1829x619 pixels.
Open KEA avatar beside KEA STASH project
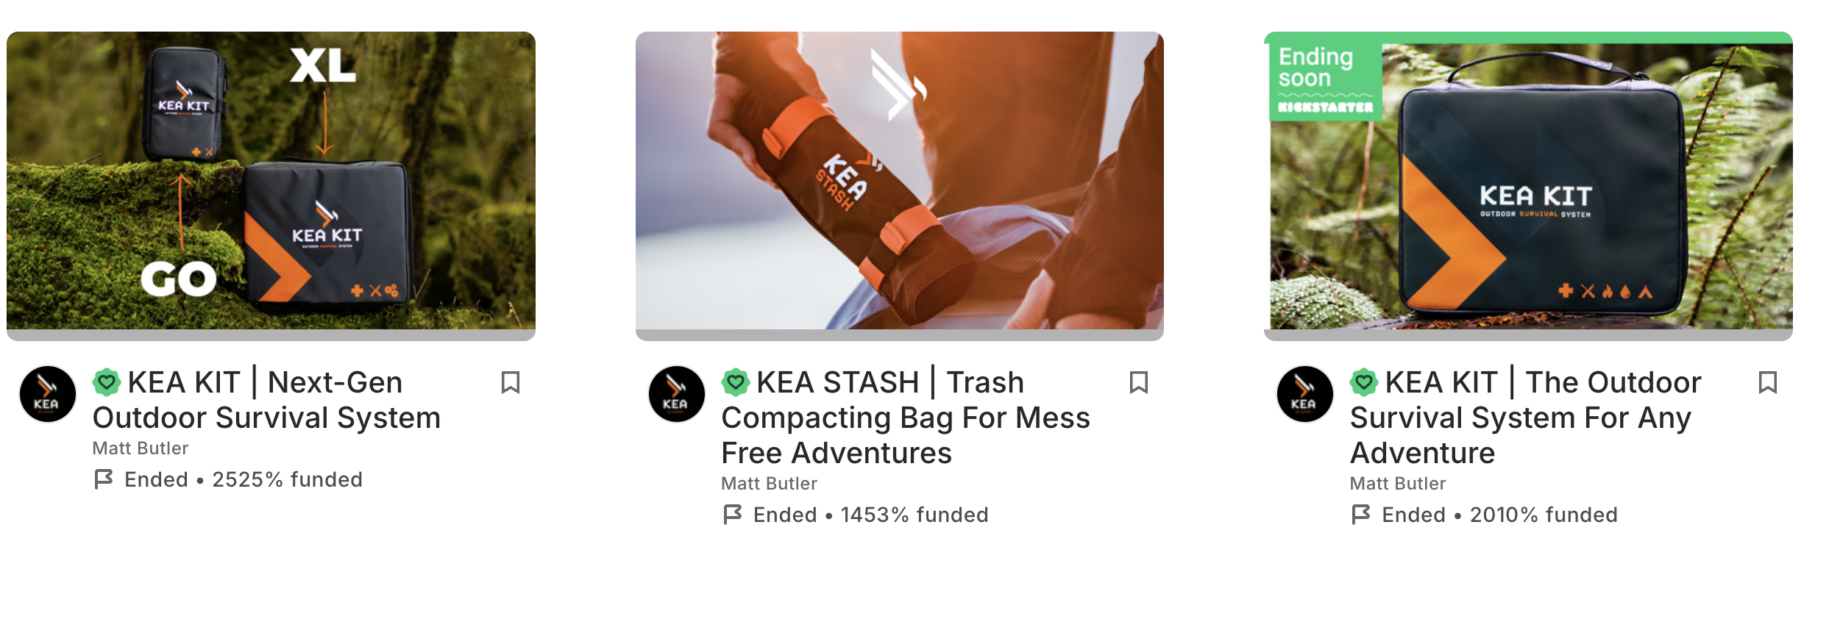coord(676,394)
